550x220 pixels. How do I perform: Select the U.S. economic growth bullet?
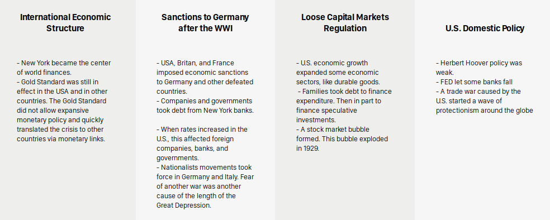point(338,73)
